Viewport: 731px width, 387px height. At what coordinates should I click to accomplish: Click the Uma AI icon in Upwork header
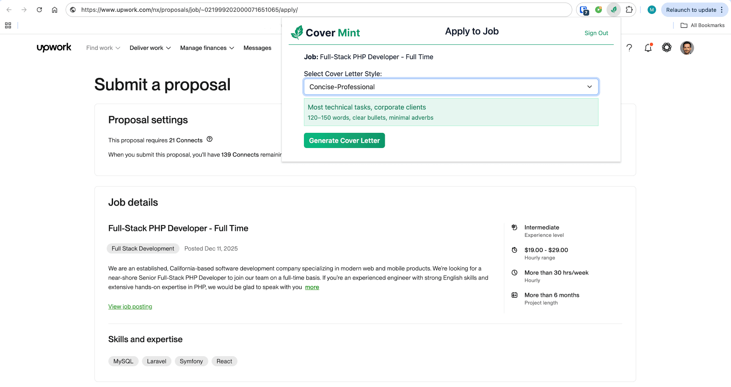pyautogui.click(x=667, y=48)
